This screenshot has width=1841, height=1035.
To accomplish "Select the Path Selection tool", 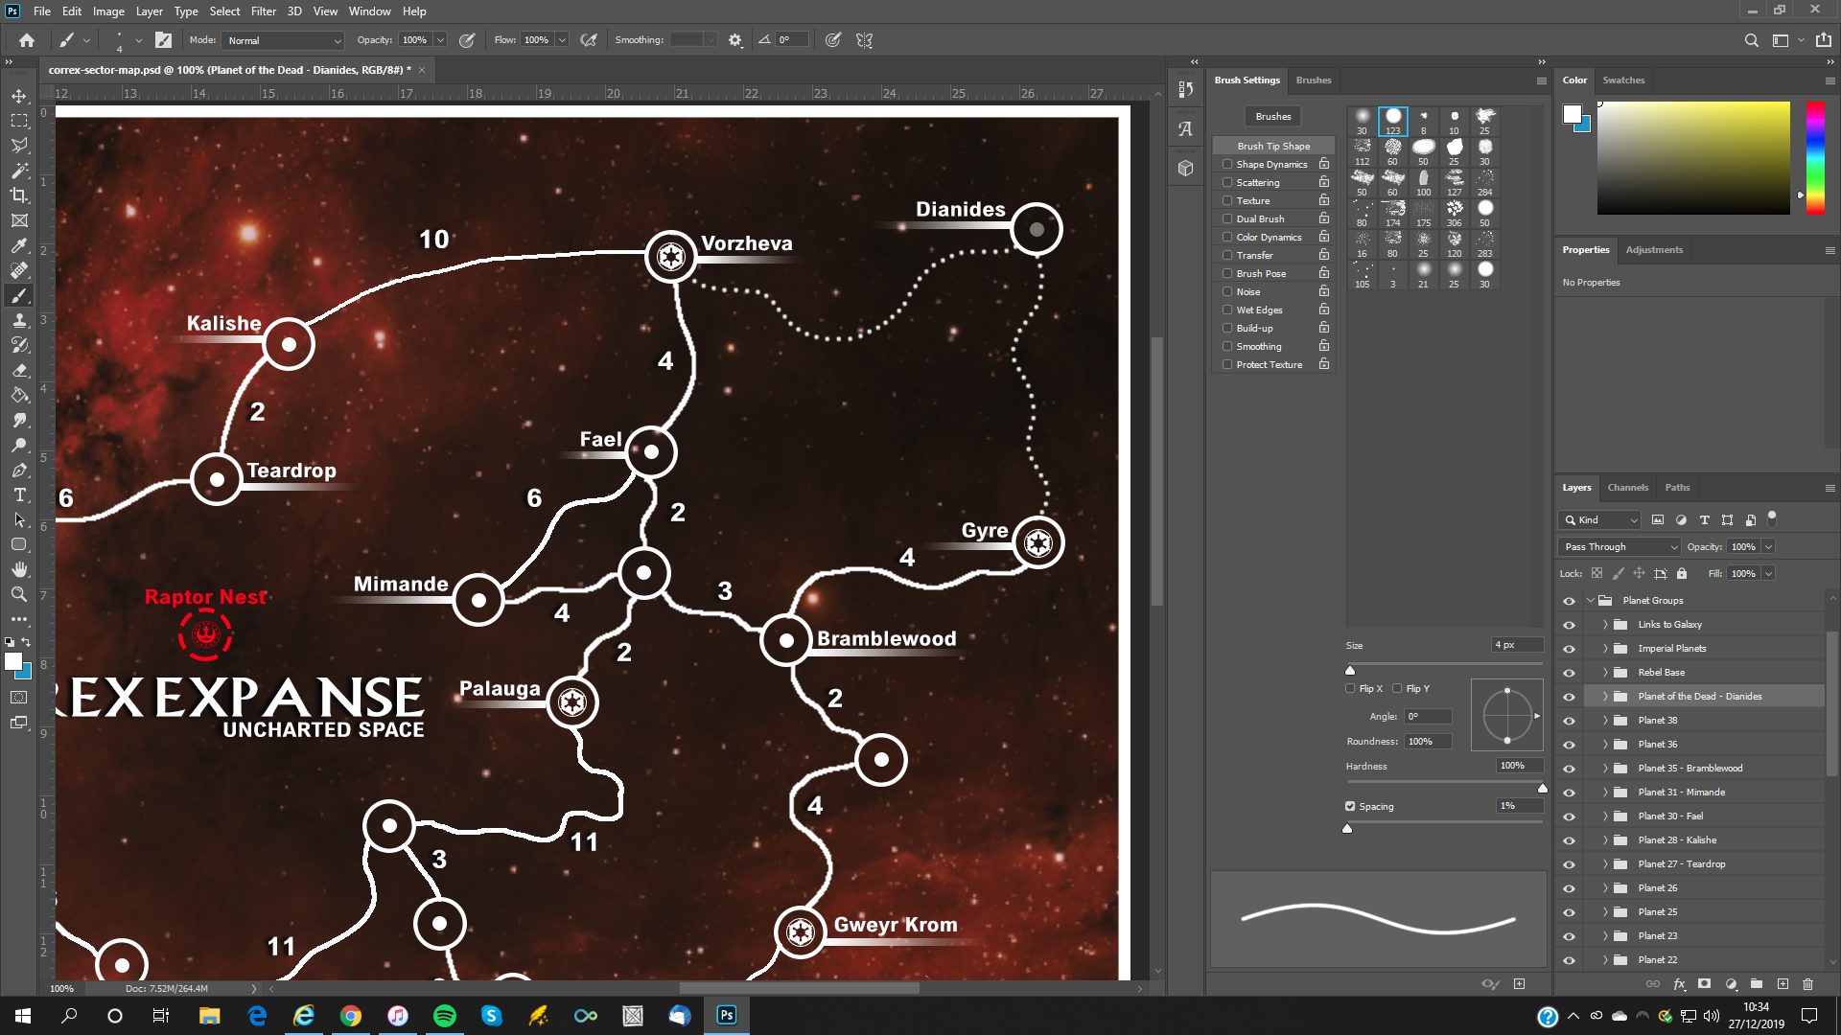I will (x=19, y=519).
